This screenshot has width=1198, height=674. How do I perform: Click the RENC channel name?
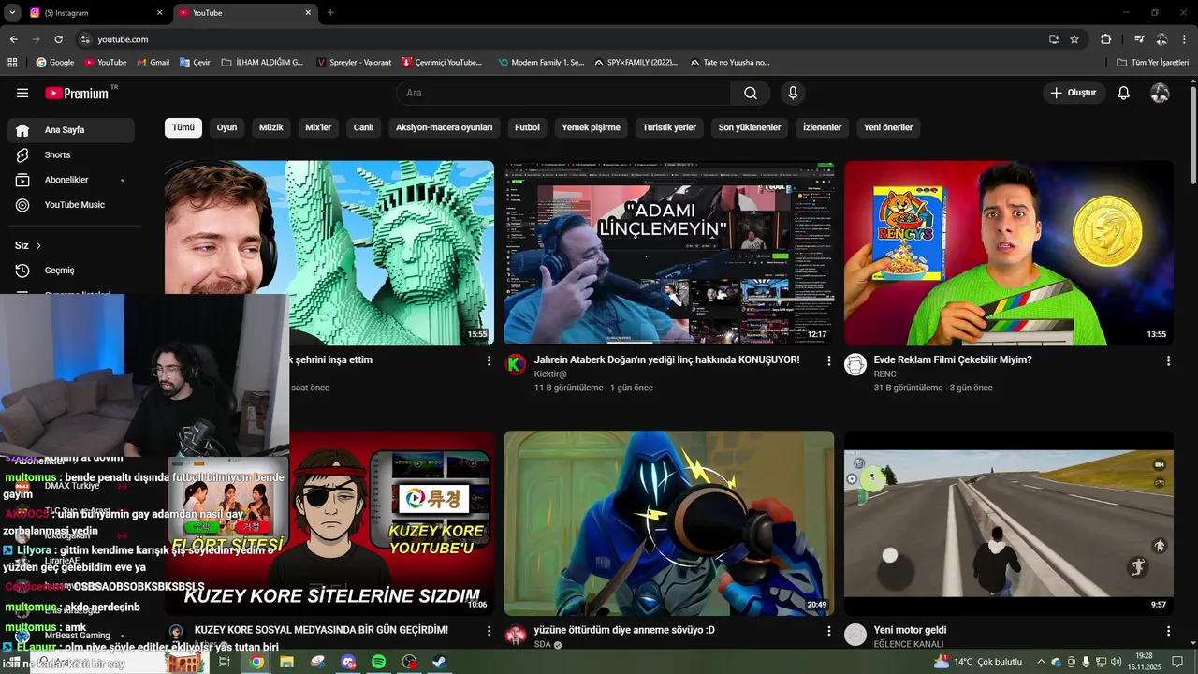[885, 374]
